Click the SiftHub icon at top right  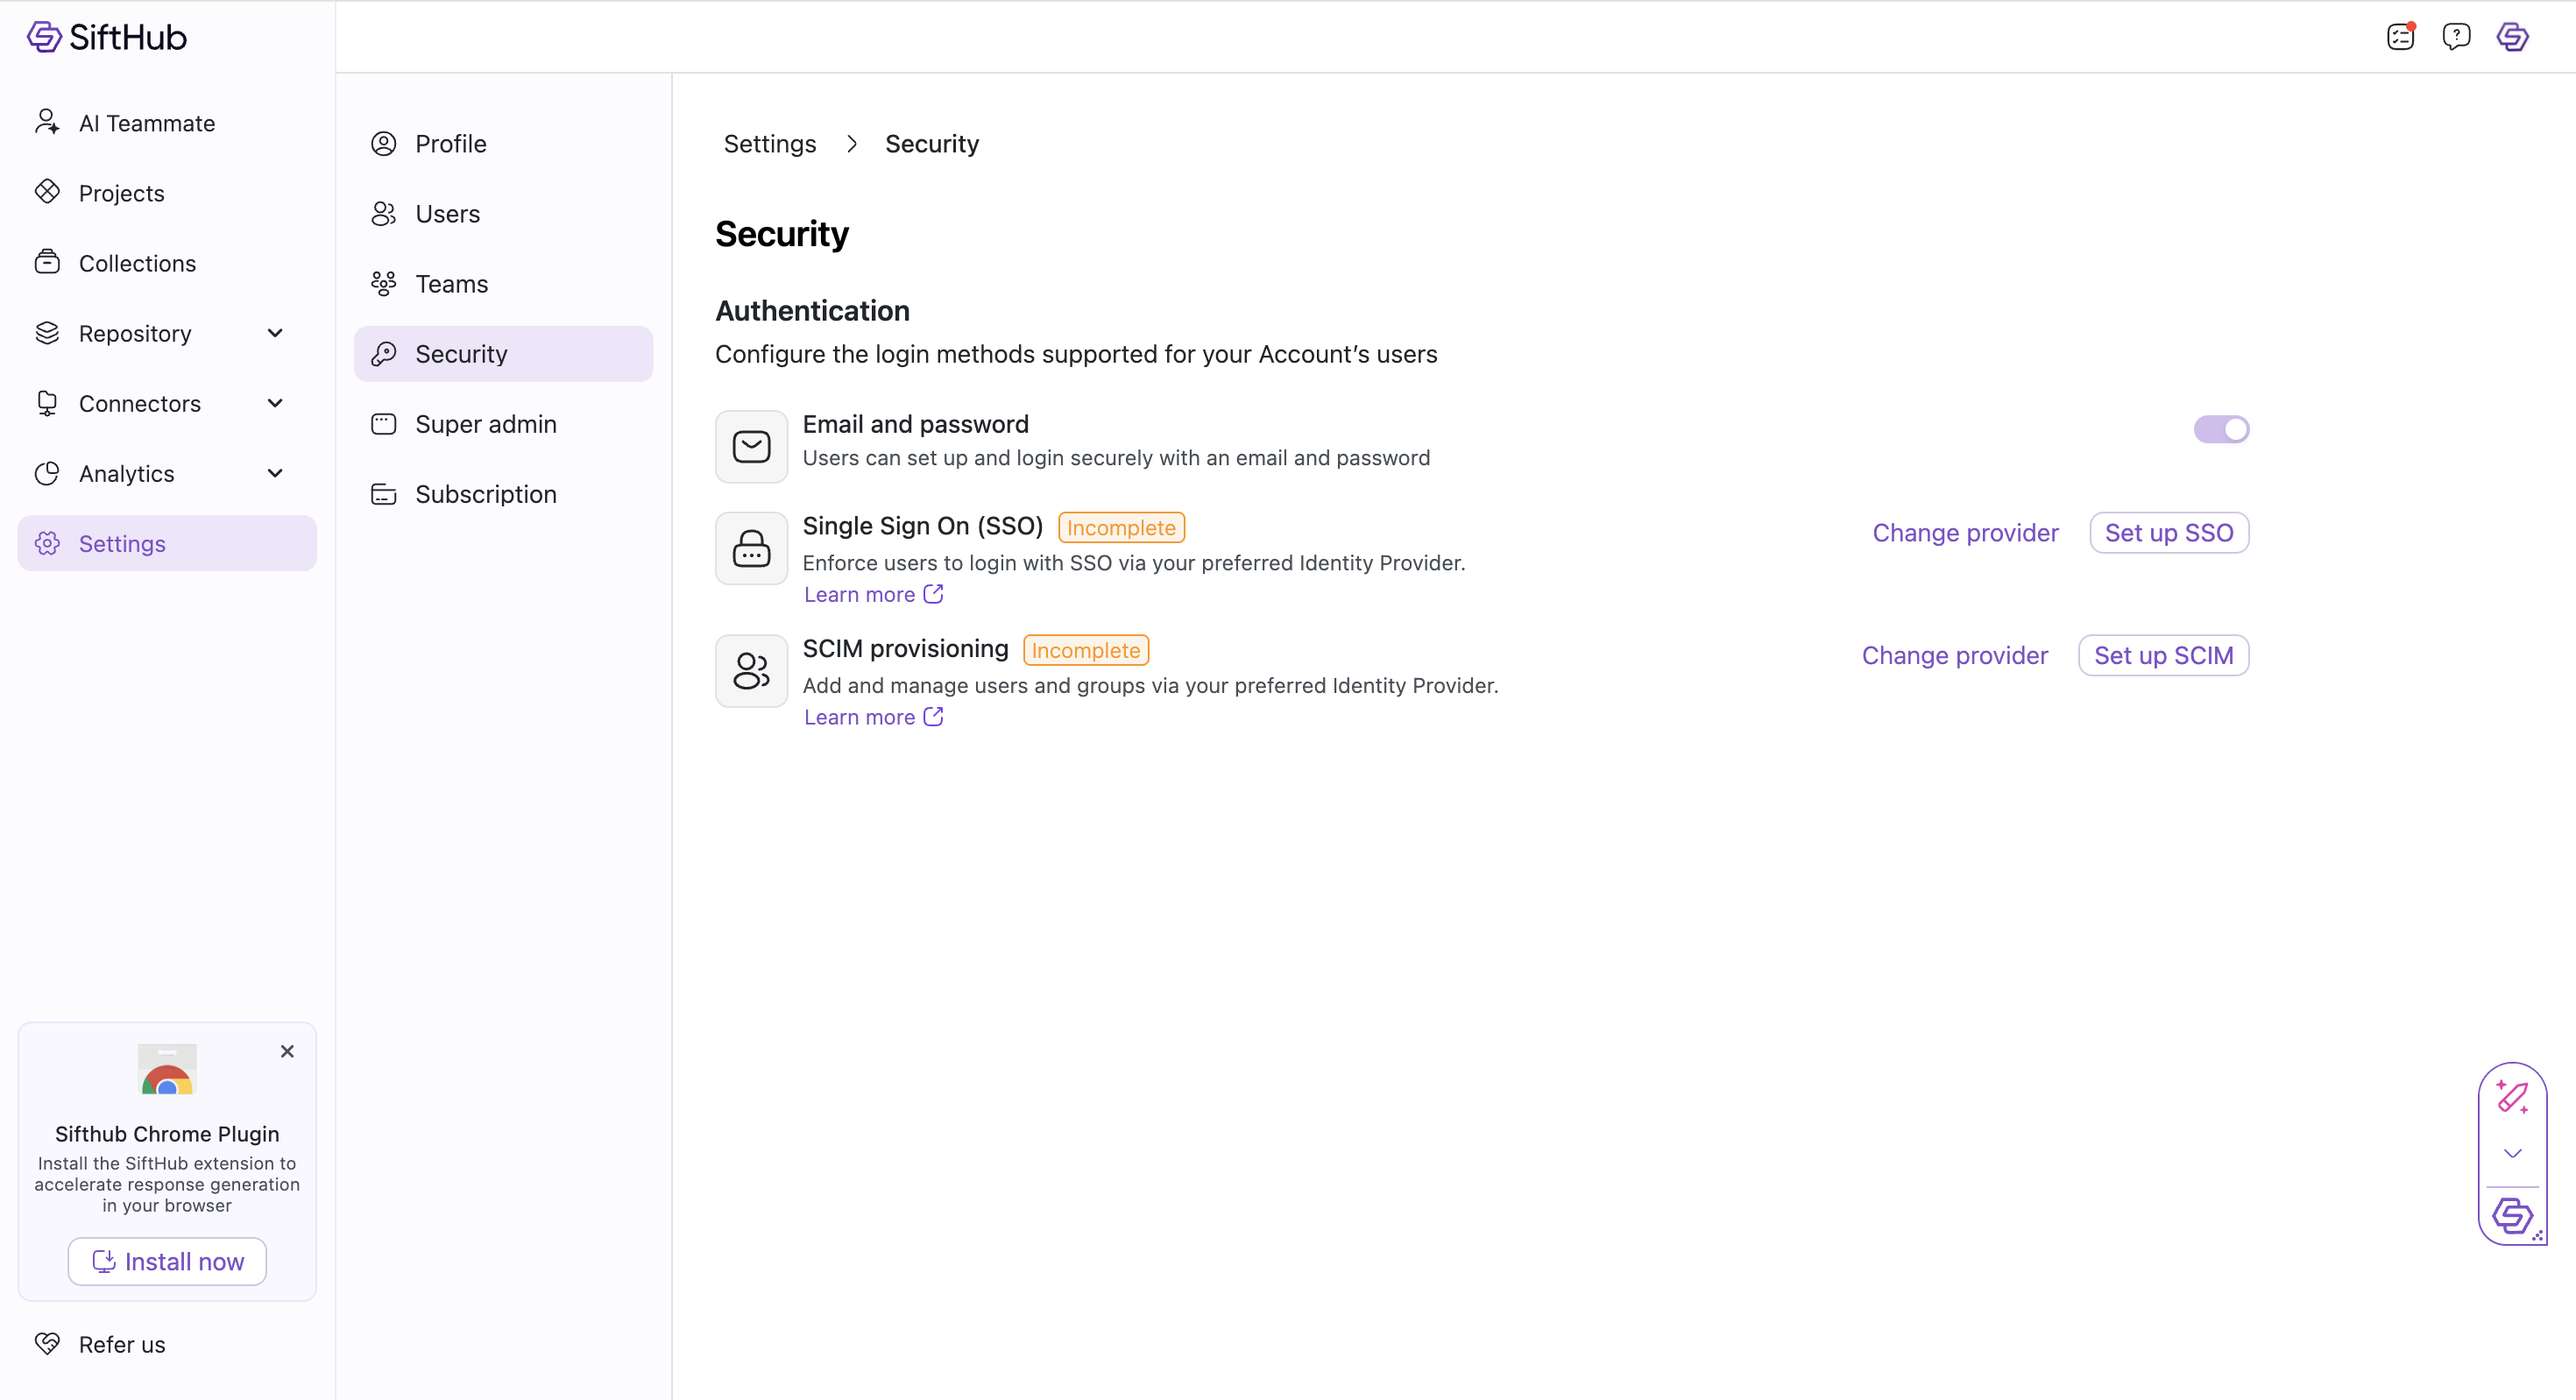2512,37
